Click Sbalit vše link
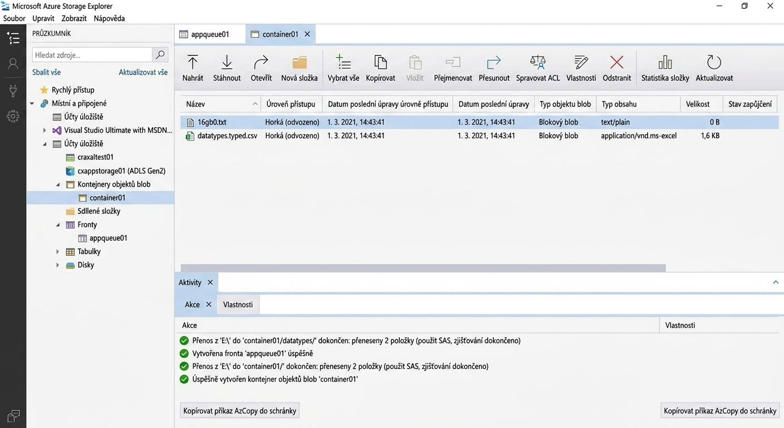Viewport: 784px width, 428px height. click(46, 72)
